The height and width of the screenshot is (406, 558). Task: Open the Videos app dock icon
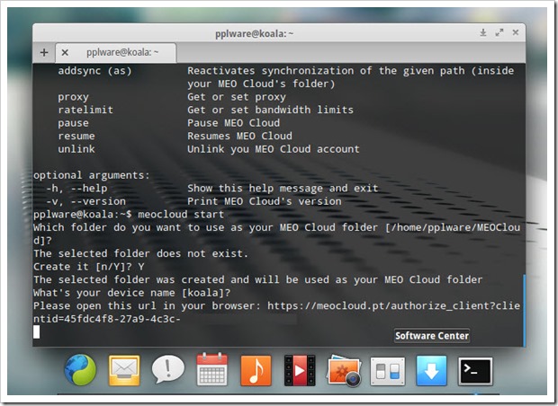[300, 370]
